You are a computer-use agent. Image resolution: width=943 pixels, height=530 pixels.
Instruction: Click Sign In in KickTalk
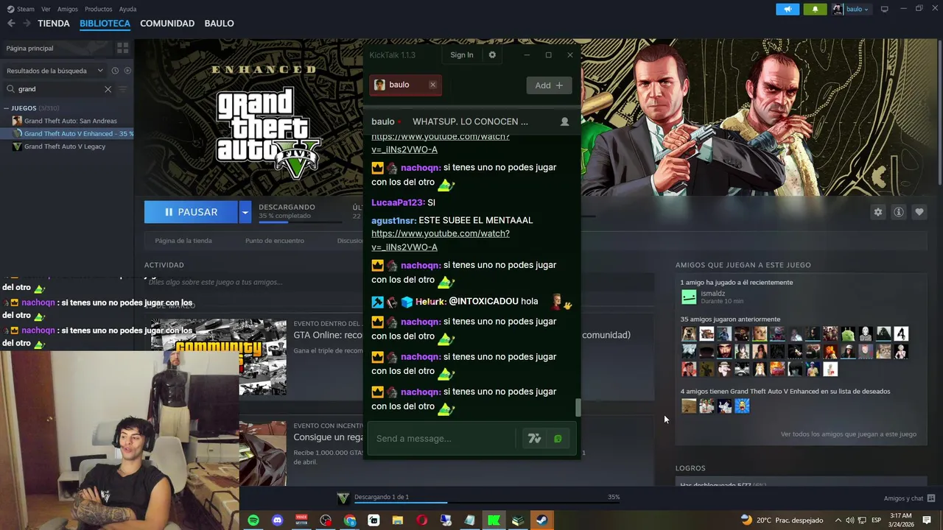click(462, 55)
